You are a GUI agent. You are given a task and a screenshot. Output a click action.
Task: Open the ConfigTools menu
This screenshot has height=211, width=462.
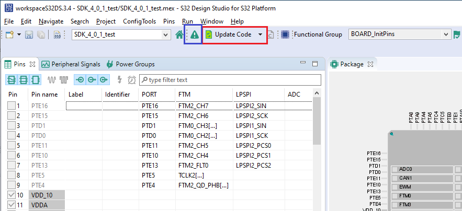click(x=139, y=21)
